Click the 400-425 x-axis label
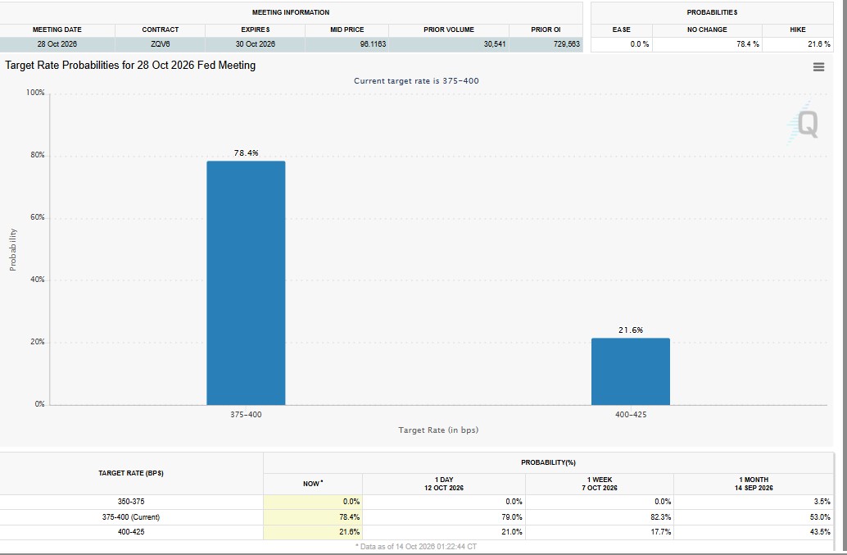Viewport: 847px width, 555px height. click(631, 415)
